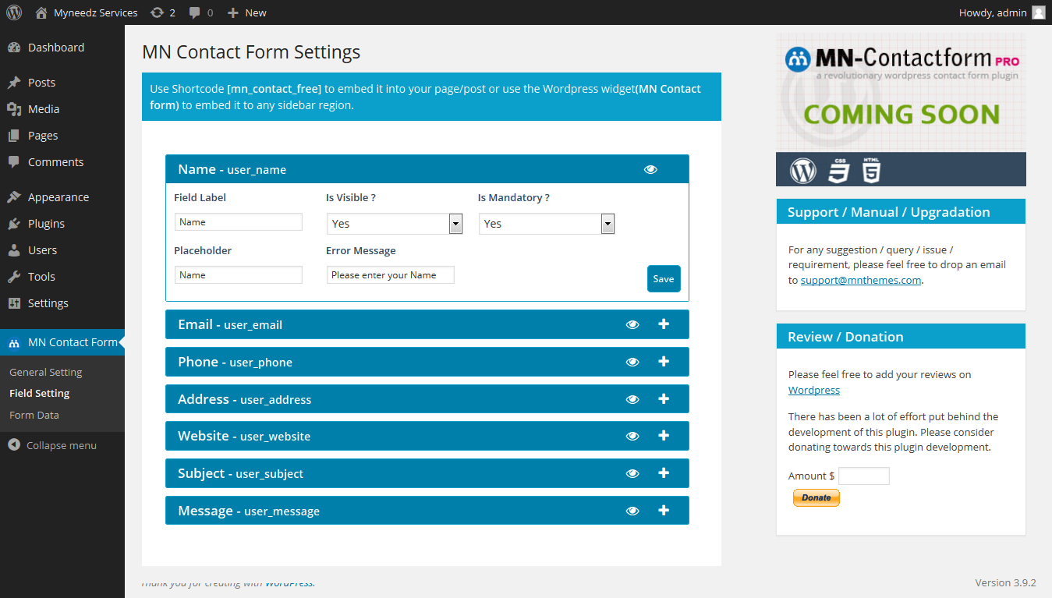The height and width of the screenshot is (598, 1052).
Task: Select Field Setting submenu
Action: pos(40,394)
